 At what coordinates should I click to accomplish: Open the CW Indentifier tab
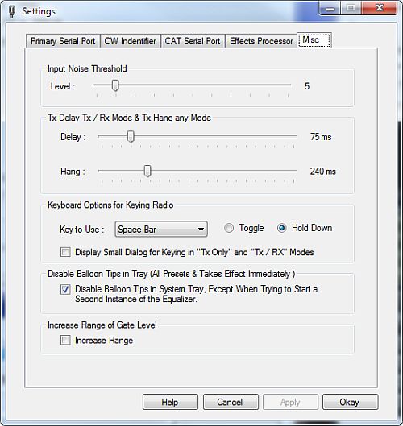(x=131, y=41)
